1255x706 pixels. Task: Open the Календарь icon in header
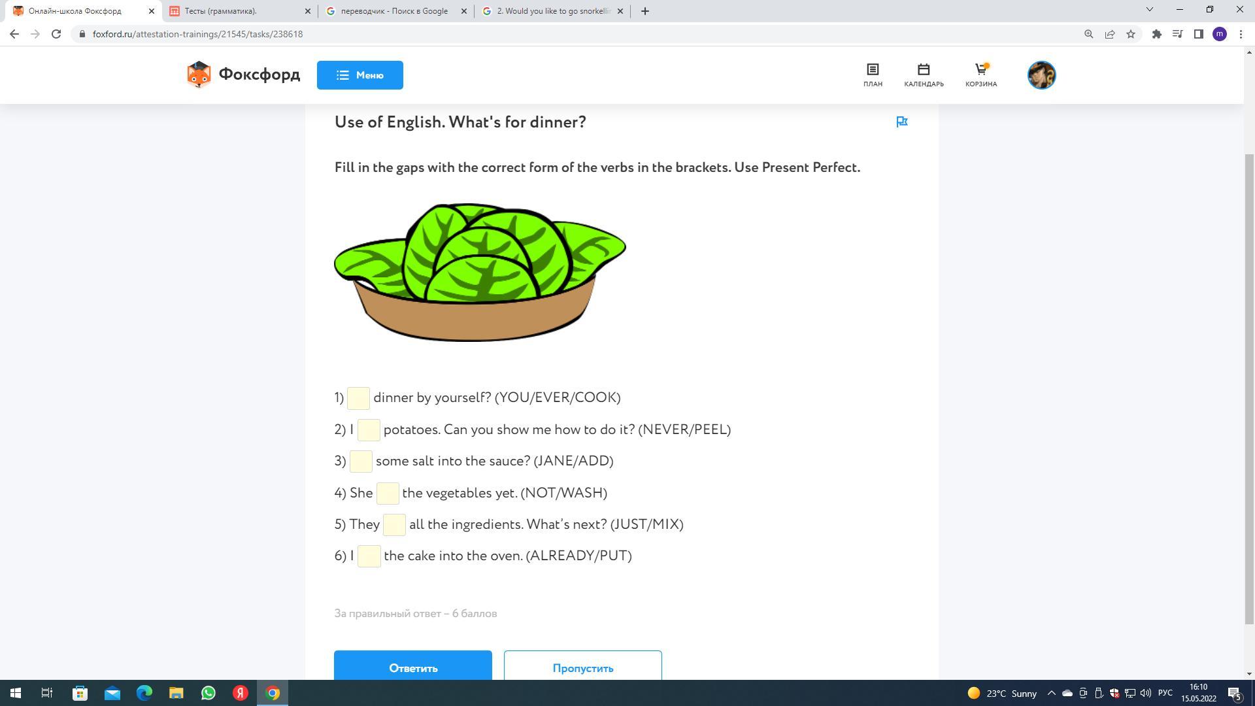(x=924, y=75)
